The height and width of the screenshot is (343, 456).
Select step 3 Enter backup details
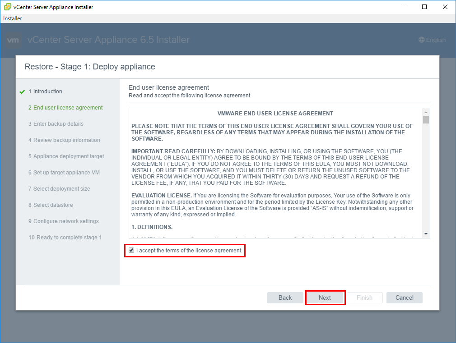click(56, 124)
